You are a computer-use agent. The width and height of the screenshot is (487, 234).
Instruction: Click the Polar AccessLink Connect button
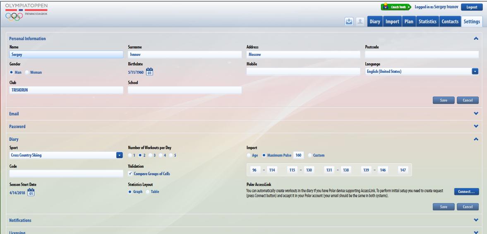tap(466, 192)
